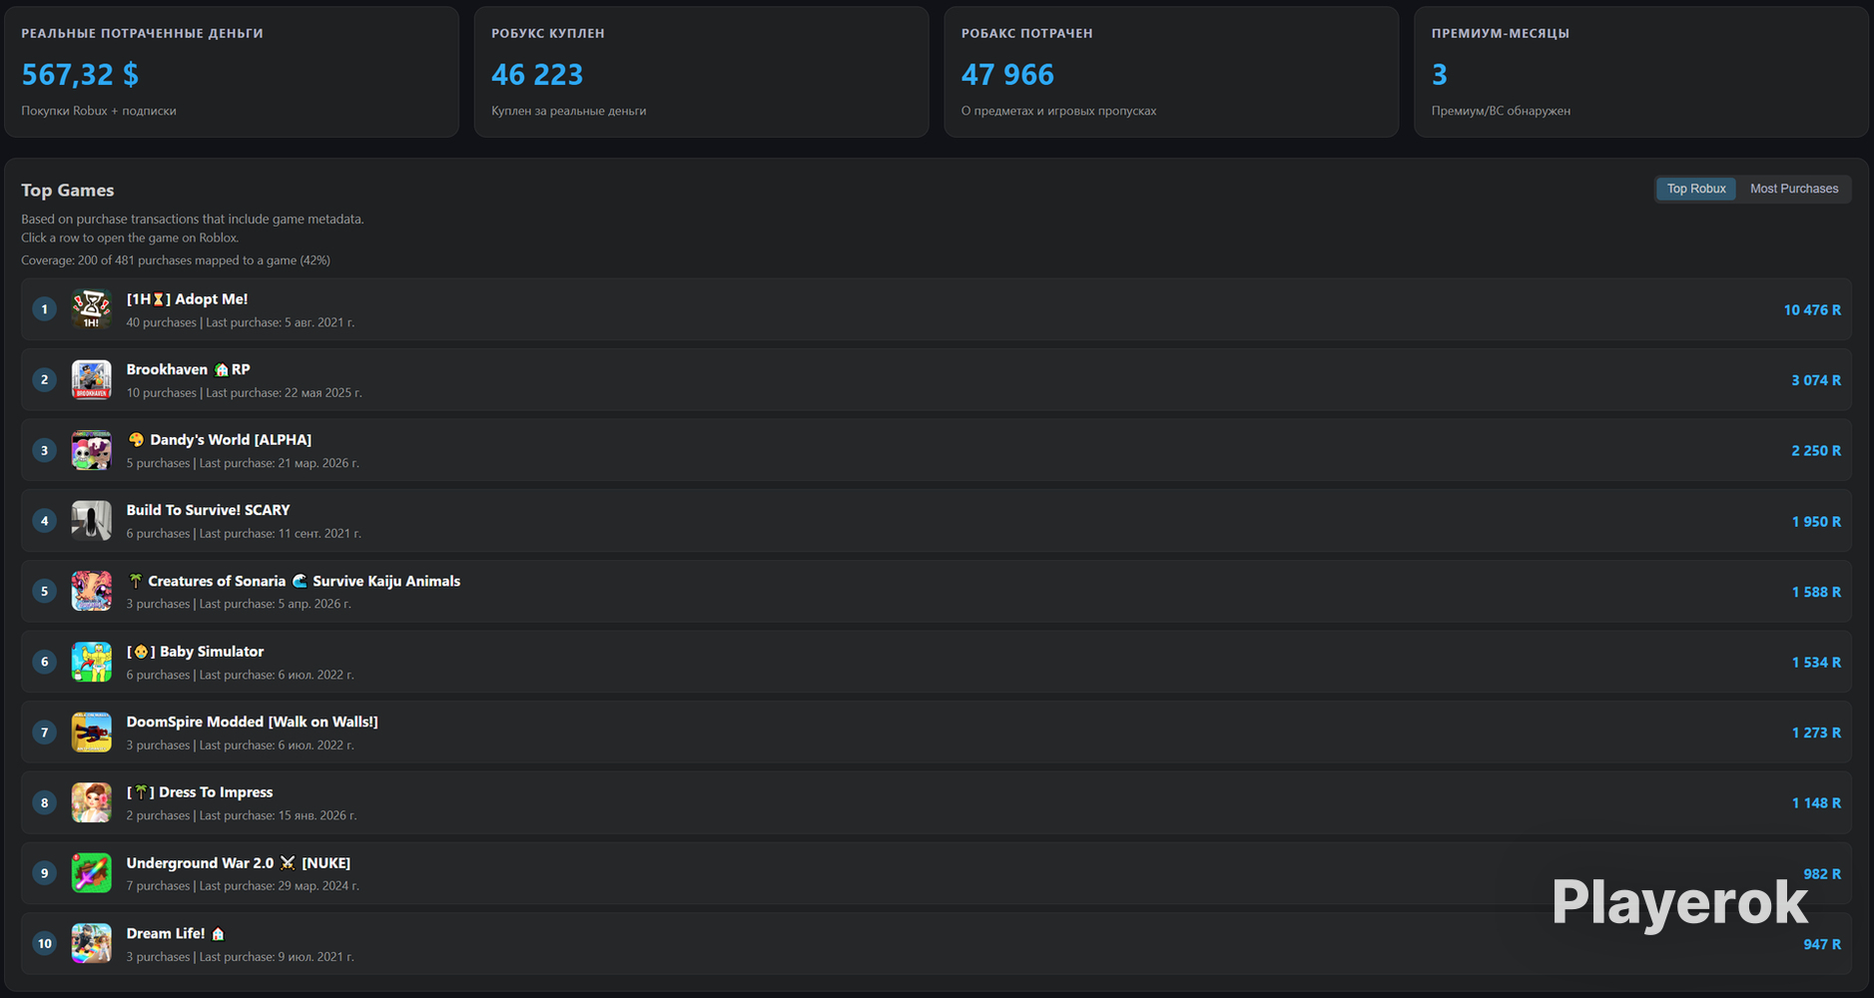Click rank badge number 9

[x=44, y=873]
